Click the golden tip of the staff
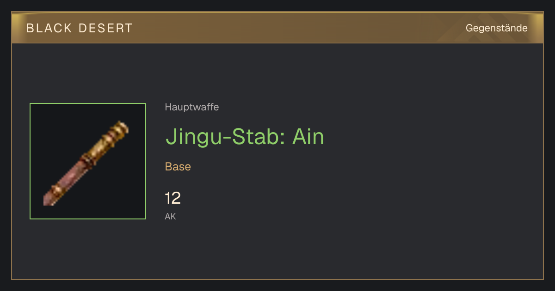This screenshot has width=555, height=291. pyautogui.click(x=120, y=128)
